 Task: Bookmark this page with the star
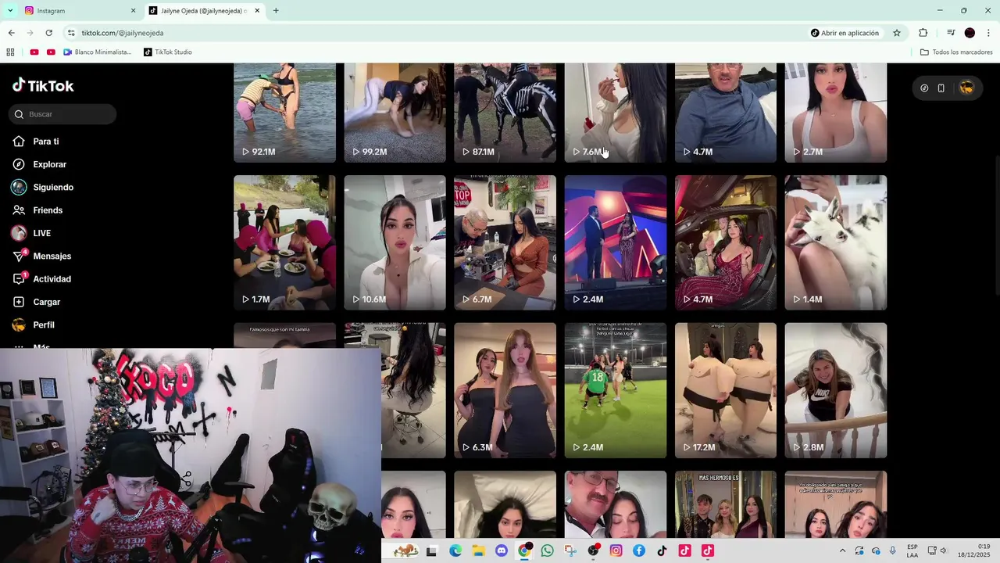pyautogui.click(x=897, y=33)
